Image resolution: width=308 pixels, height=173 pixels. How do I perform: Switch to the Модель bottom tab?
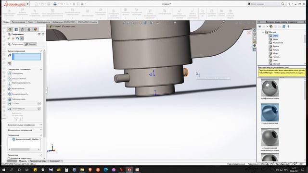tap(23, 161)
